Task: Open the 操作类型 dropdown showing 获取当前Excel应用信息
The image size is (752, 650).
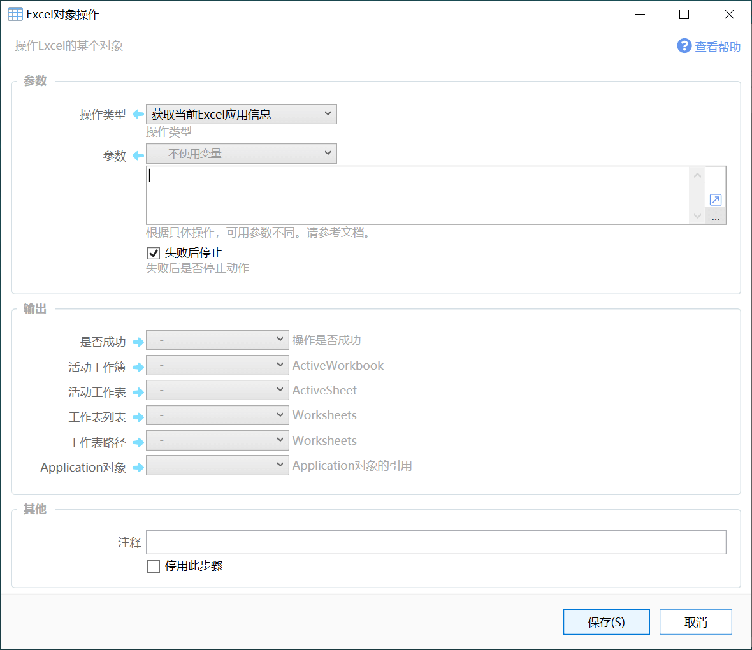Action: [242, 114]
